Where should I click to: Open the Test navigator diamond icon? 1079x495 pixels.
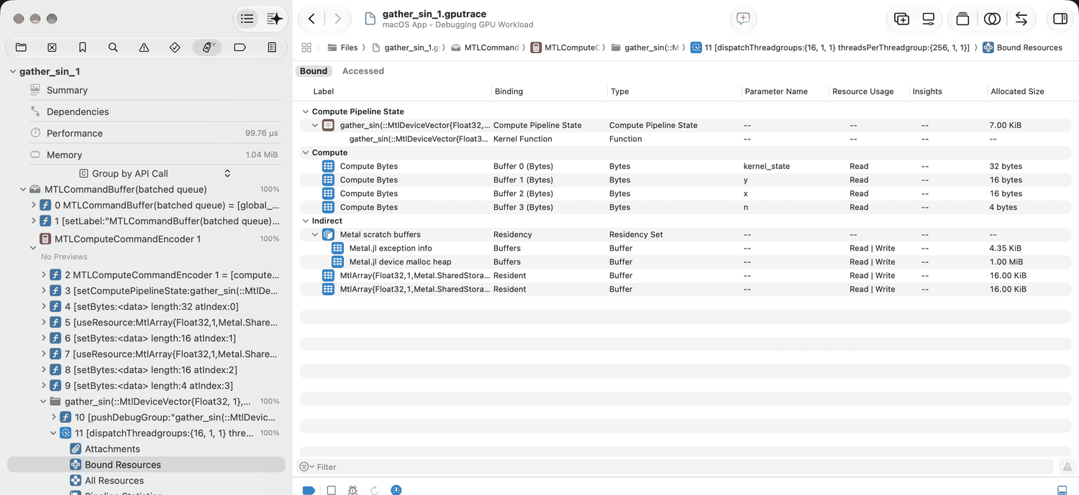click(175, 47)
